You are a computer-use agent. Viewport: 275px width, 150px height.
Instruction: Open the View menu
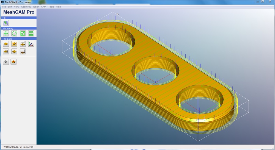click(16, 7)
